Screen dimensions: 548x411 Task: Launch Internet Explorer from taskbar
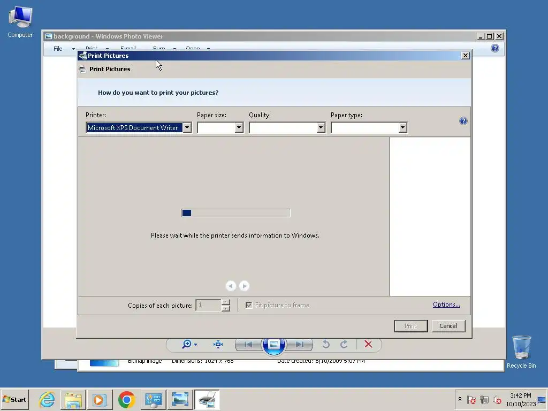point(47,399)
